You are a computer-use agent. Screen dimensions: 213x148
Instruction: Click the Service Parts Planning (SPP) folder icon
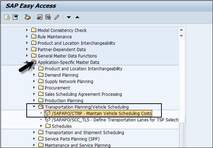[41, 138]
